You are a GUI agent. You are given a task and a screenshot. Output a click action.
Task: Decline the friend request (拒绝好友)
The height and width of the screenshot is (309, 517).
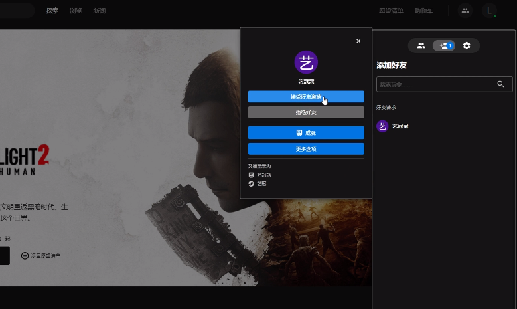tap(306, 112)
